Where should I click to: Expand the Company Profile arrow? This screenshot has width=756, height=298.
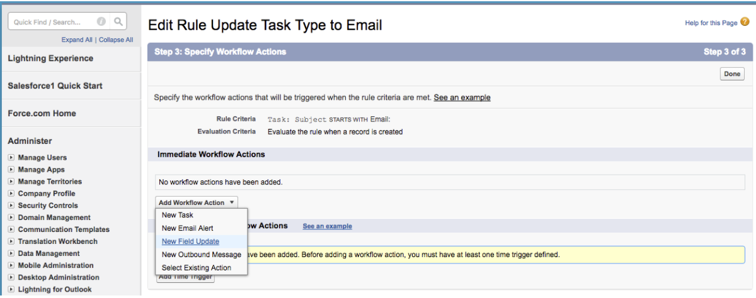point(11,194)
